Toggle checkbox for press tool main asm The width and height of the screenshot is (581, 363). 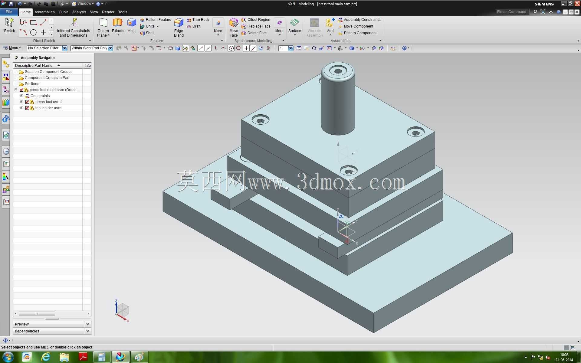click(x=21, y=90)
